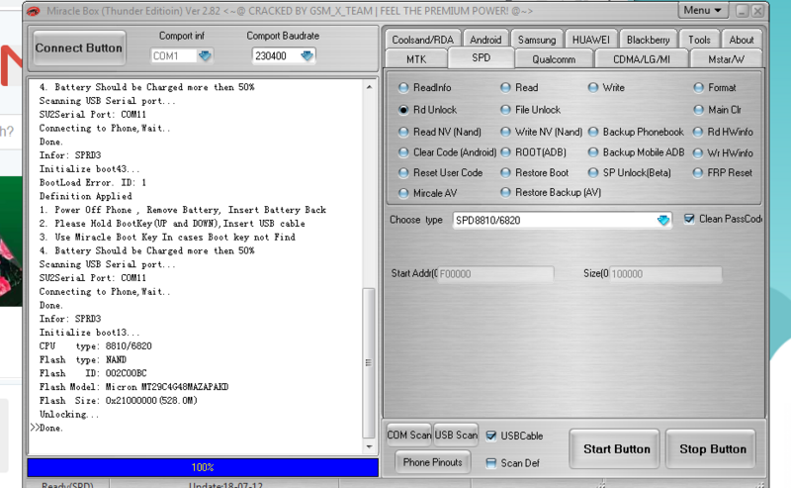Select the Write NV (Nand) option
Image resolution: width=791 pixels, height=488 pixels.
coord(541,132)
